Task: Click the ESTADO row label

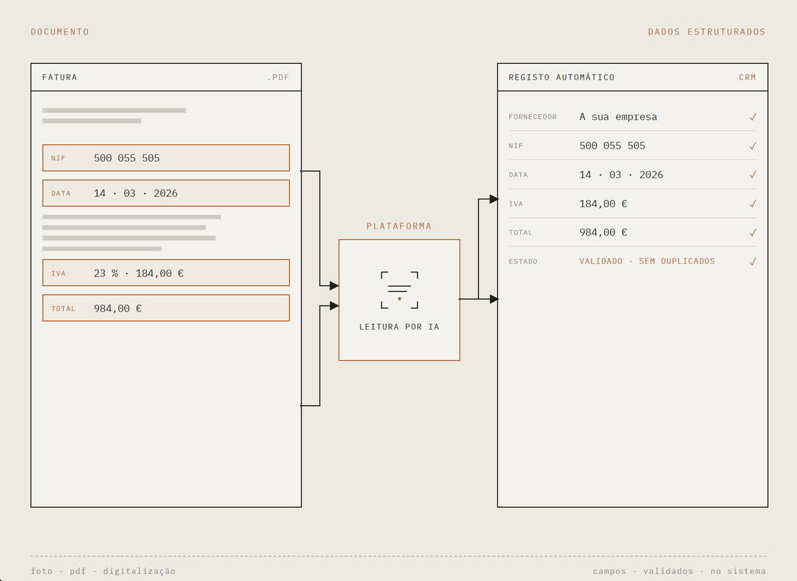Action: pos(523,262)
